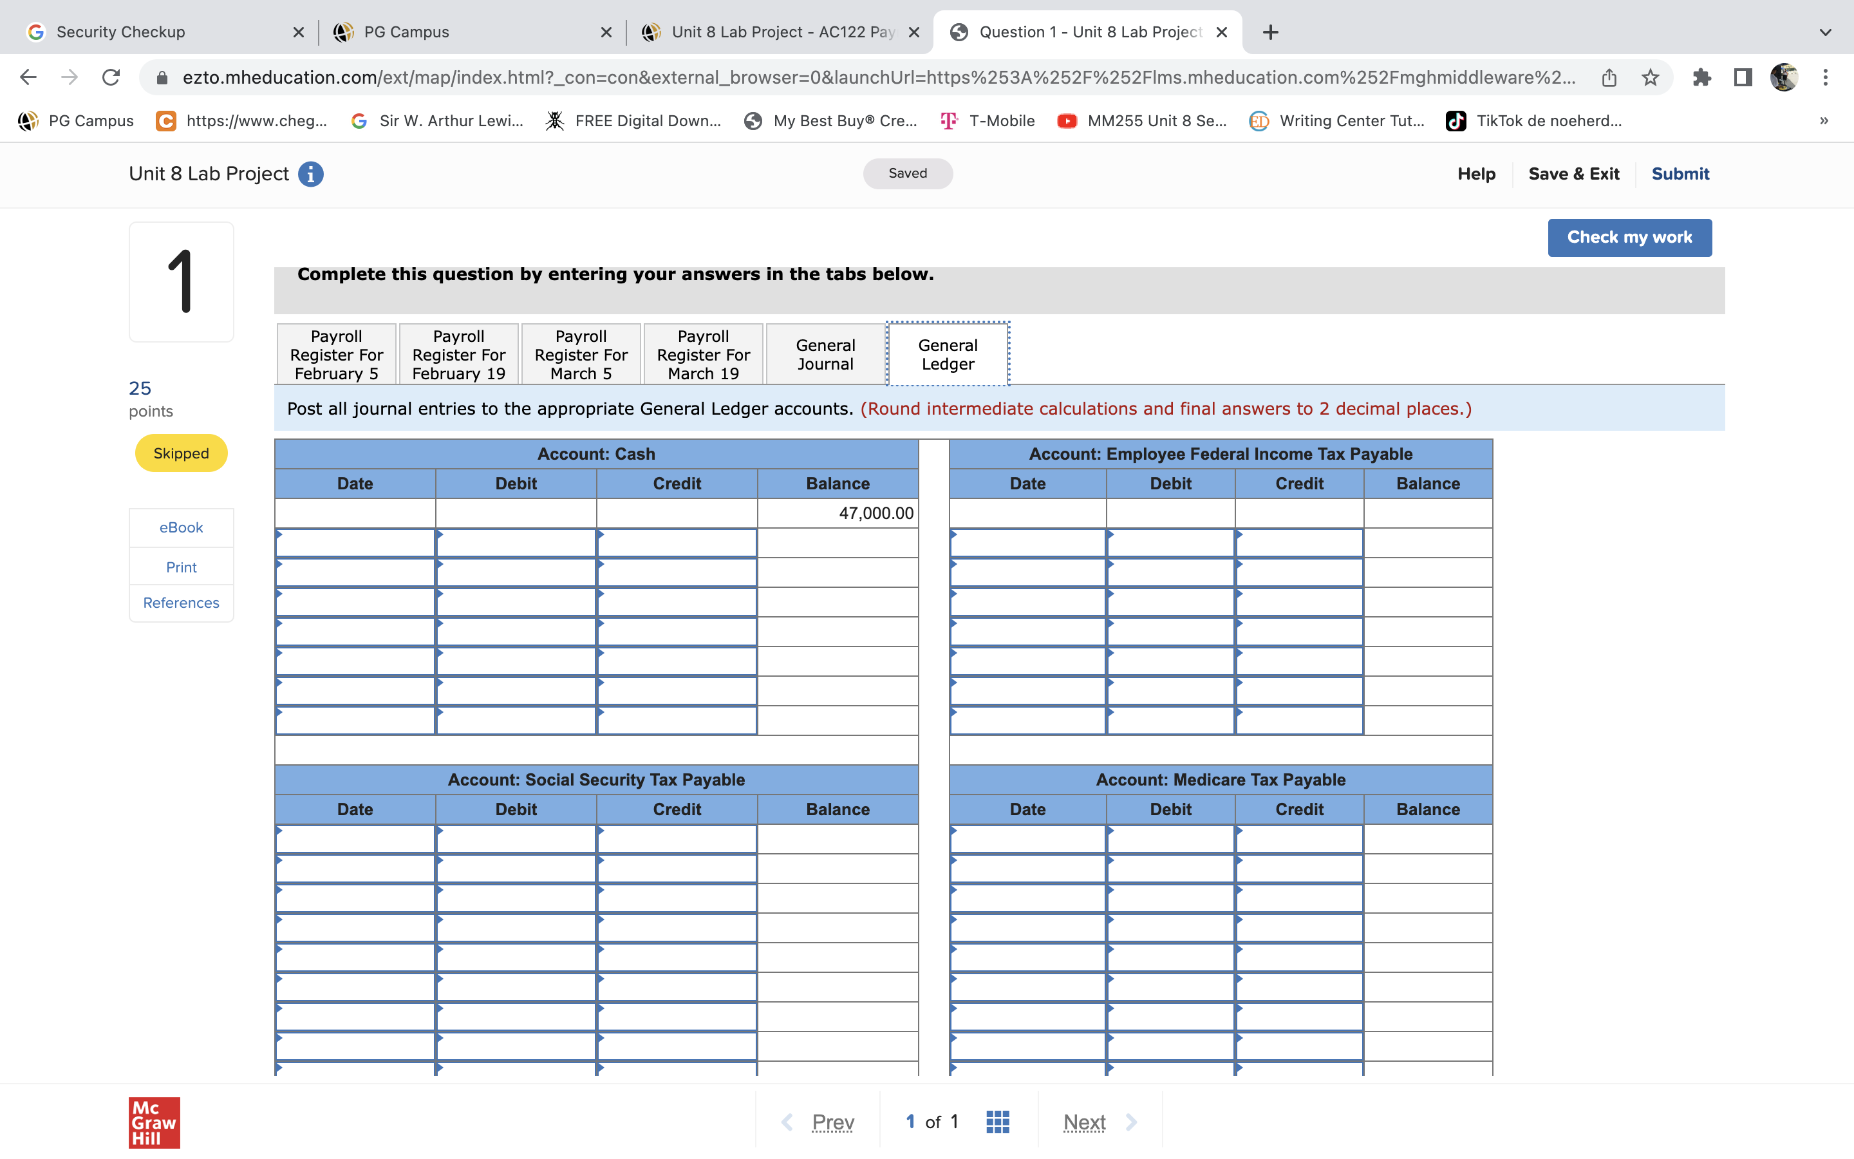The width and height of the screenshot is (1854, 1159).
Task: Toggle the browser side panel icon
Action: [x=1743, y=77]
